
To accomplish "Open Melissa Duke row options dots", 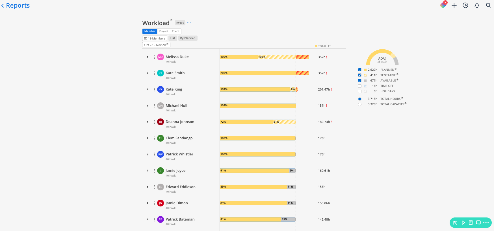I will (x=154, y=57).
